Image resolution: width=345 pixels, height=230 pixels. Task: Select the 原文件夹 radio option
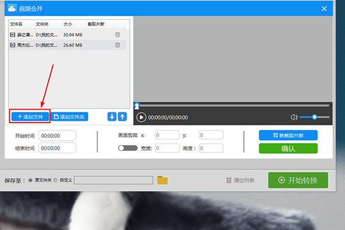(x=31, y=180)
